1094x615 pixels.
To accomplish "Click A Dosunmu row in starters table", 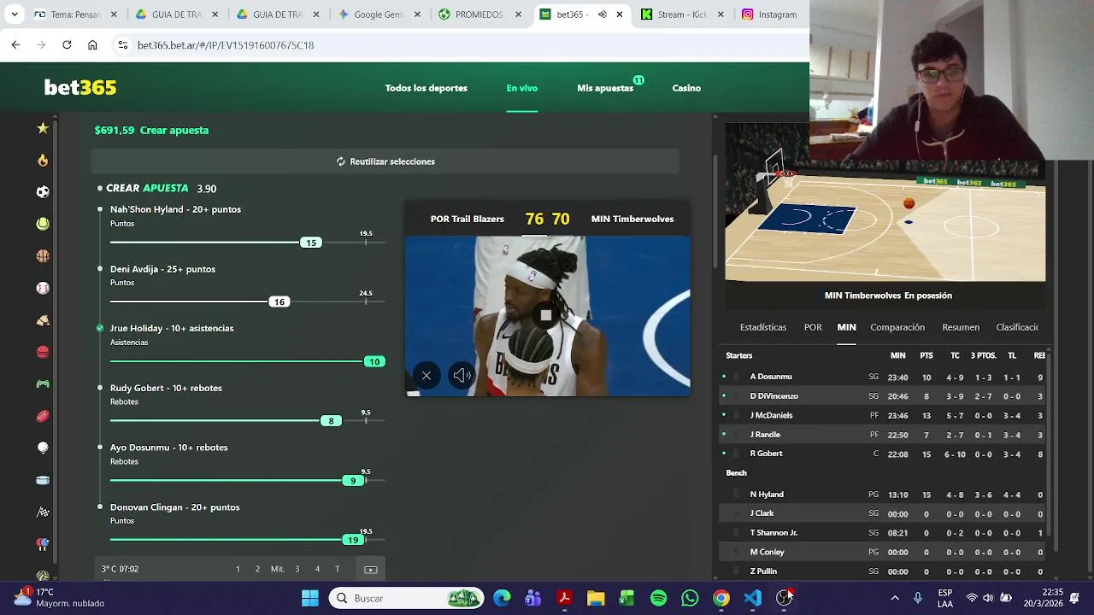I will [x=884, y=377].
